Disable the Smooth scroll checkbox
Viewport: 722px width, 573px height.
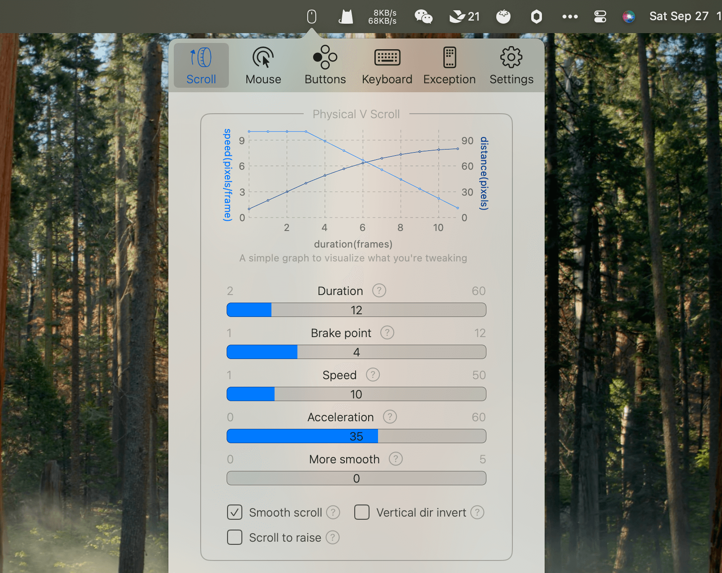235,512
